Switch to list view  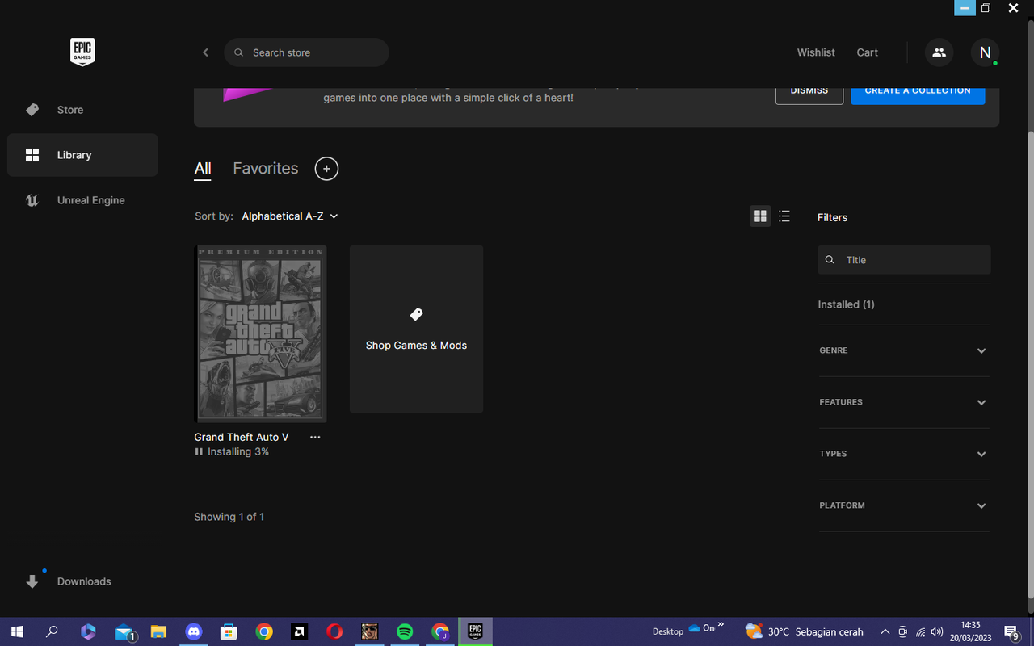784,216
